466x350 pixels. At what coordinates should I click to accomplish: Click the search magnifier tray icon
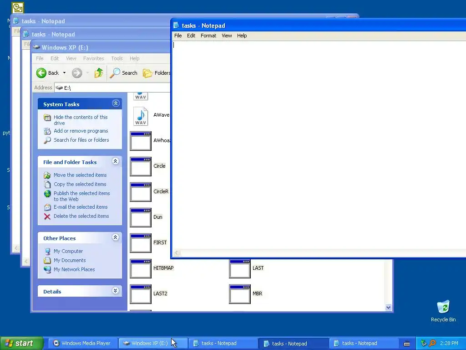click(432, 343)
